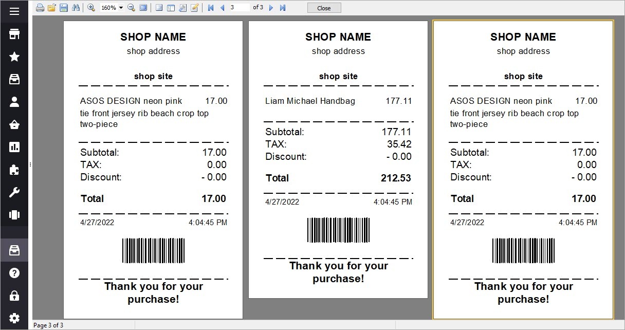
Task: Open the hamburger menu in the sidebar
Action: [x=14, y=11]
